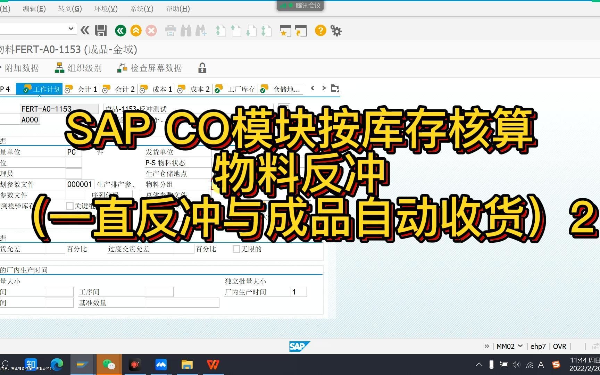The height and width of the screenshot is (375, 600).
Task: Click the SAP logo in status bar
Action: point(299,346)
